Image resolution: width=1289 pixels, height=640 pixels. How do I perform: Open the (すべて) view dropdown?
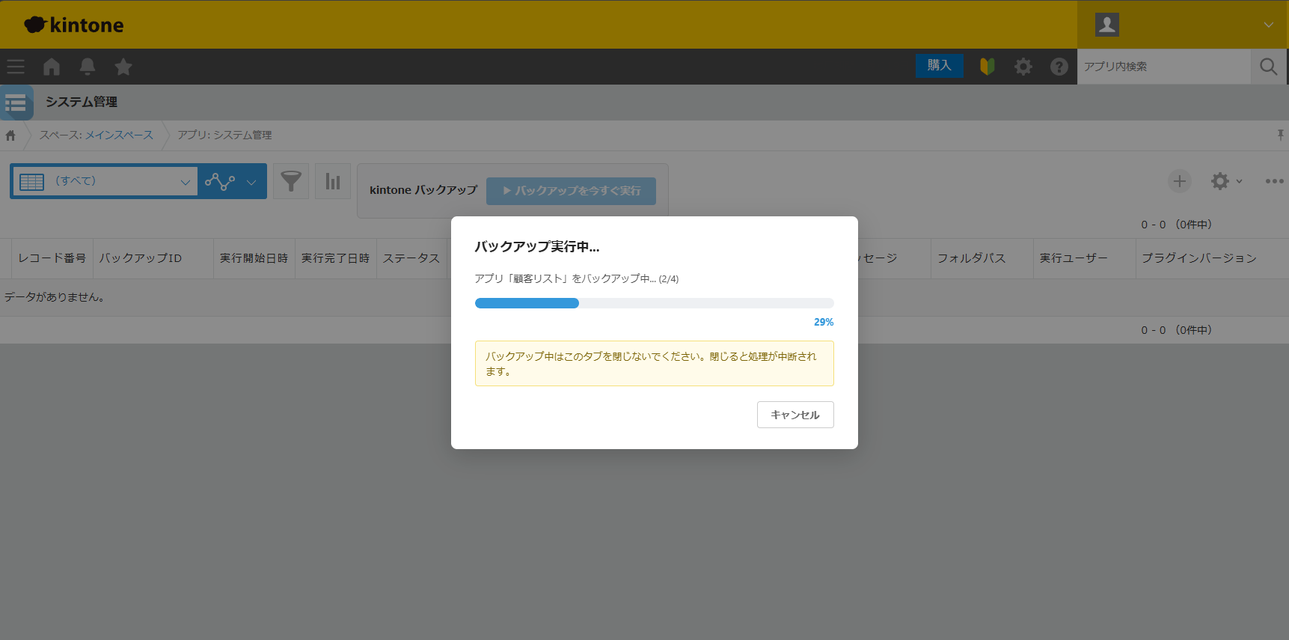click(x=105, y=181)
